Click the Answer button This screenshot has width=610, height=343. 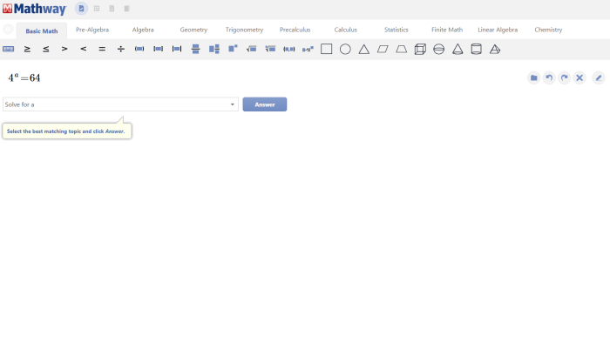pyautogui.click(x=265, y=104)
